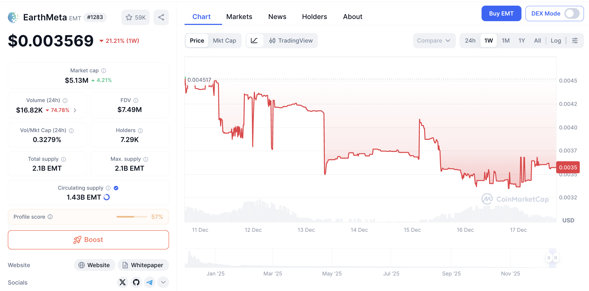This screenshot has width=589, height=291.
Task: Click the star watchlist icon
Action: pos(129,17)
